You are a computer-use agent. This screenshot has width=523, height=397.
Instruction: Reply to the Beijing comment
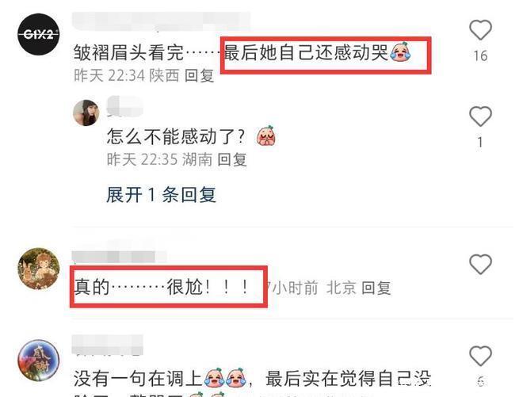pyautogui.click(x=376, y=288)
